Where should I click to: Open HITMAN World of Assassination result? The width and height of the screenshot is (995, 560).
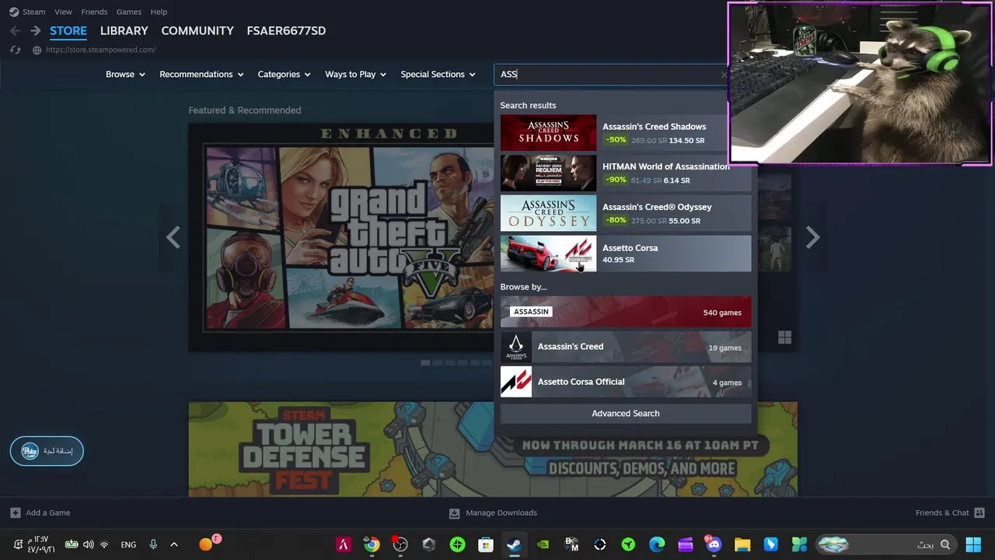point(626,173)
